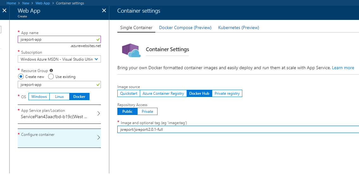Click the Image source label
This screenshot has height=175, width=359.
pyautogui.click(x=129, y=87)
